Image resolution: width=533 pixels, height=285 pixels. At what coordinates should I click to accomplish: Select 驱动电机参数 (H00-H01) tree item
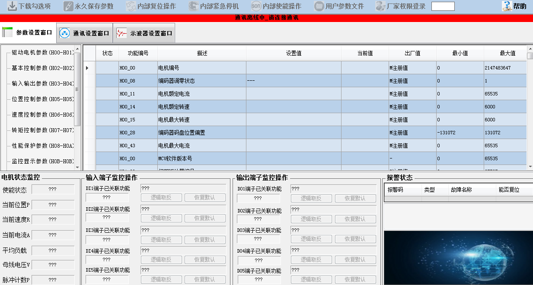pyautogui.click(x=43, y=52)
